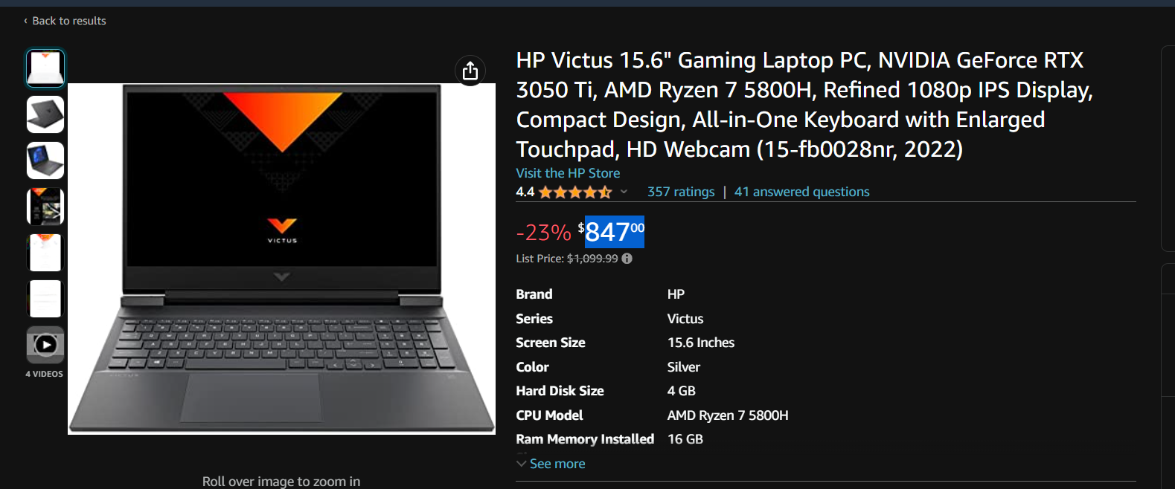
Task: Visit the HP Store link
Action: 568,173
